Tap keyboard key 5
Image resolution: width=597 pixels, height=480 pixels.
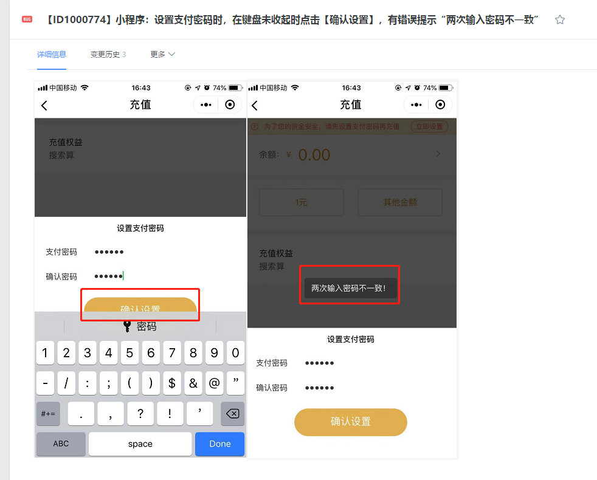point(129,353)
